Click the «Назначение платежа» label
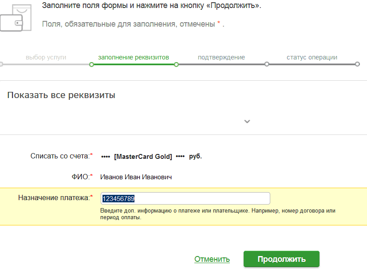This screenshot has height=280, width=367. click(x=55, y=198)
